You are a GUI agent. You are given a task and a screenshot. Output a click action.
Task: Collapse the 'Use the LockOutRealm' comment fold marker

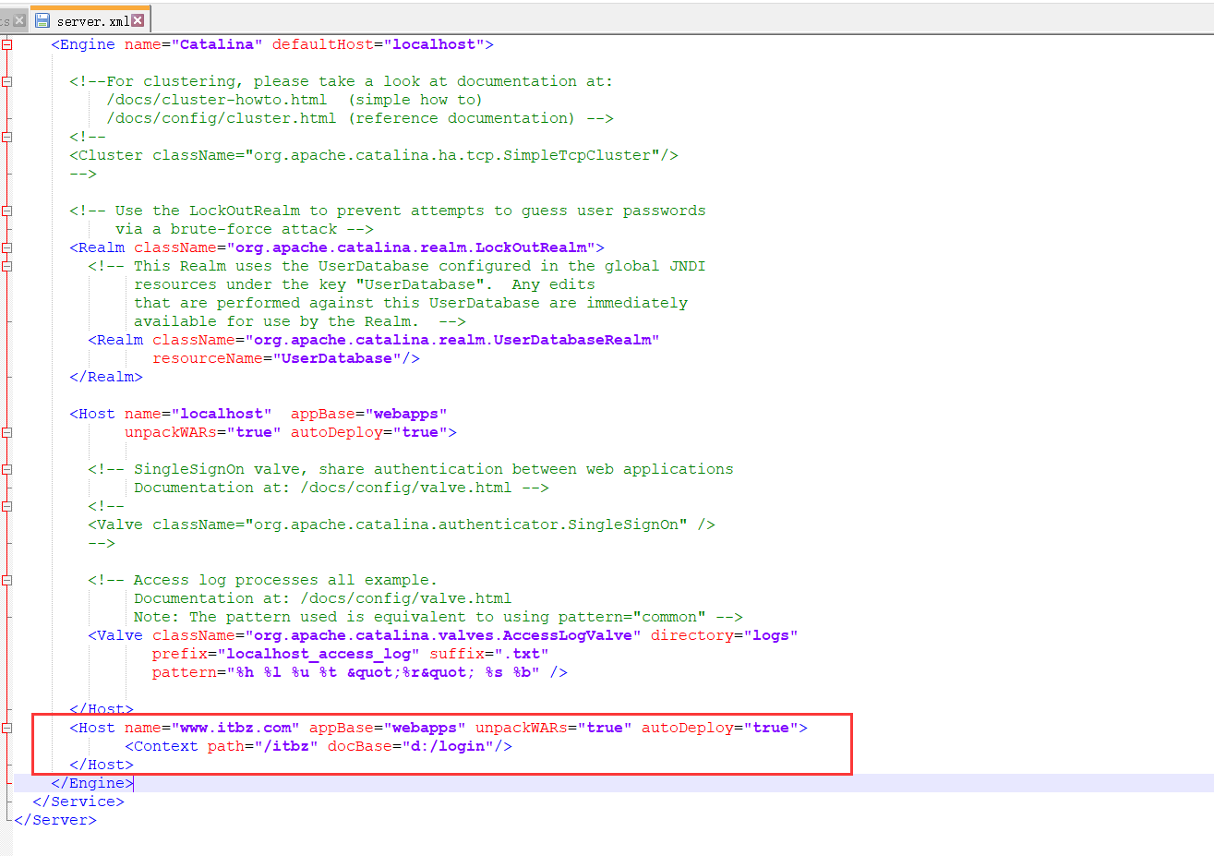click(x=6, y=211)
